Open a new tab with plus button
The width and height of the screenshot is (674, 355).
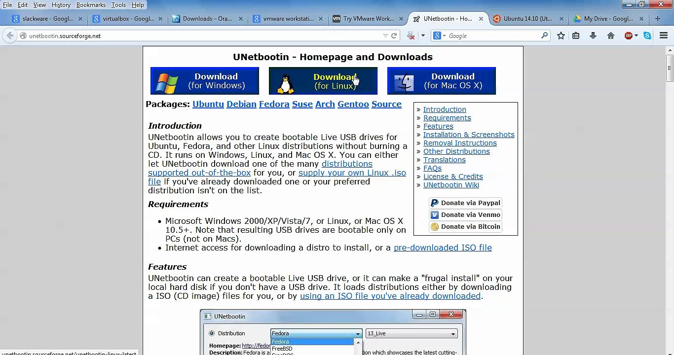click(x=657, y=19)
